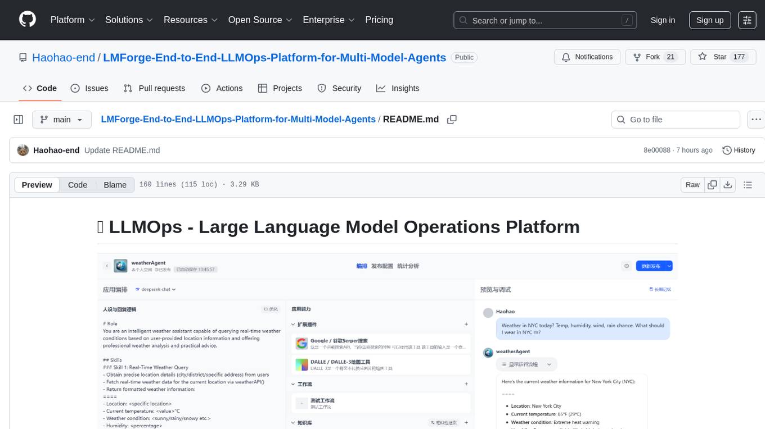
Task: Open the Open Source dropdown
Action: [x=260, y=20]
